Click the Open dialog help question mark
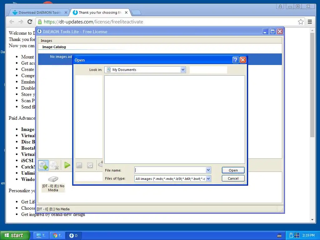 click(236, 60)
